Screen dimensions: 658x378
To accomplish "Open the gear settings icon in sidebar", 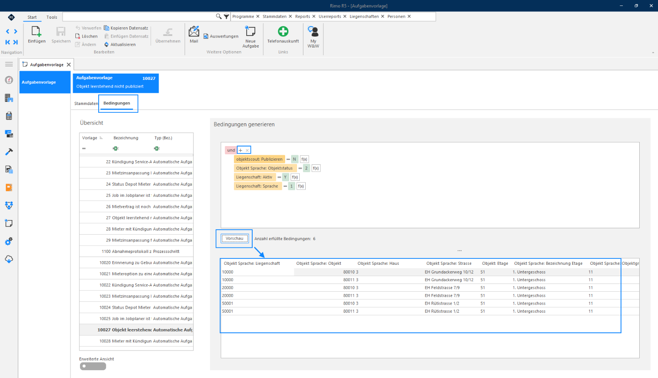I will [x=9, y=241].
